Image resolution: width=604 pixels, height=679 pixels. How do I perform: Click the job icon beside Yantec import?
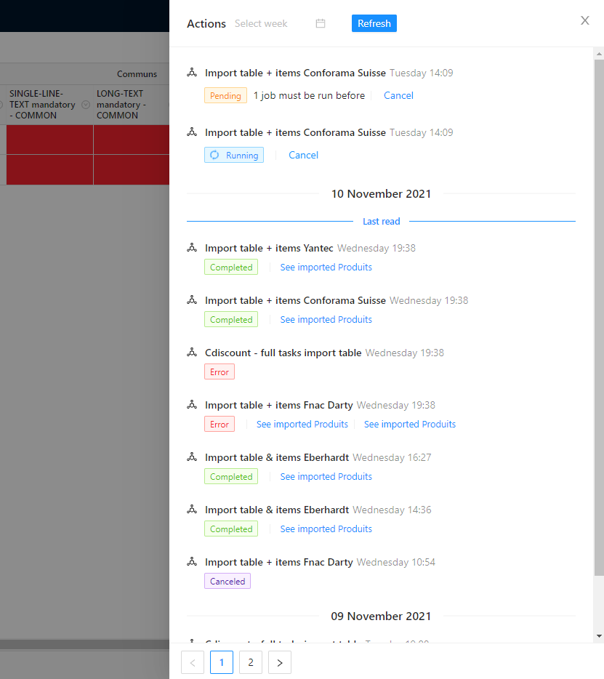tap(192, 248)
